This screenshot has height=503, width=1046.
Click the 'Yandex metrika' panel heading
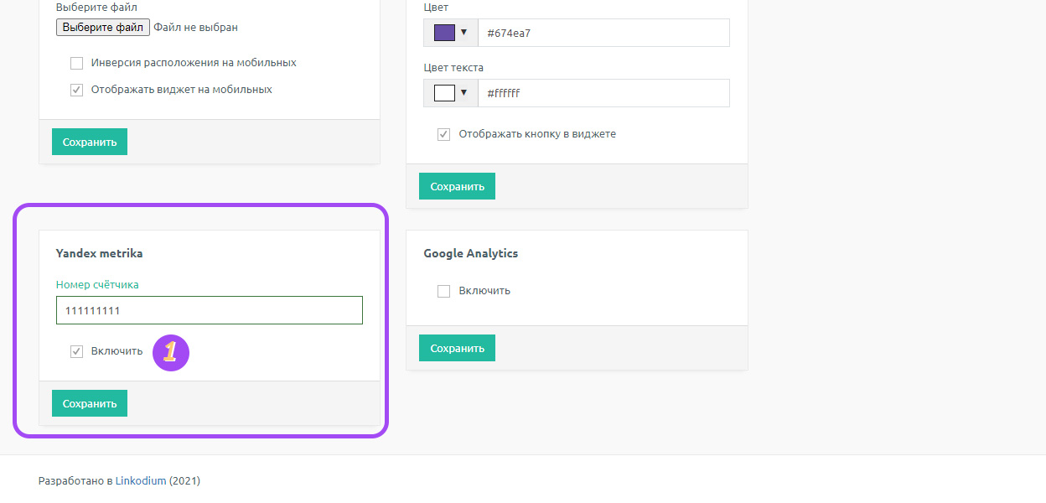click(100, 253)
